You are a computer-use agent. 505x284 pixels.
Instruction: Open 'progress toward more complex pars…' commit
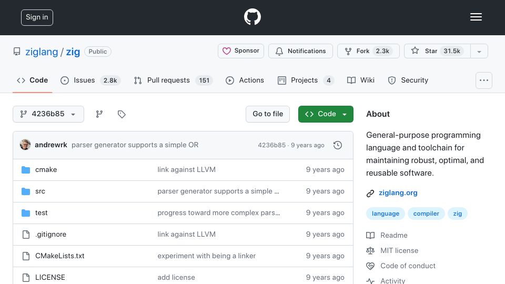[x=219, y=213]
